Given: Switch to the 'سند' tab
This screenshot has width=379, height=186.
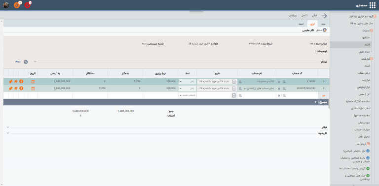Looking at the screenshot, I should coord(323,24).
